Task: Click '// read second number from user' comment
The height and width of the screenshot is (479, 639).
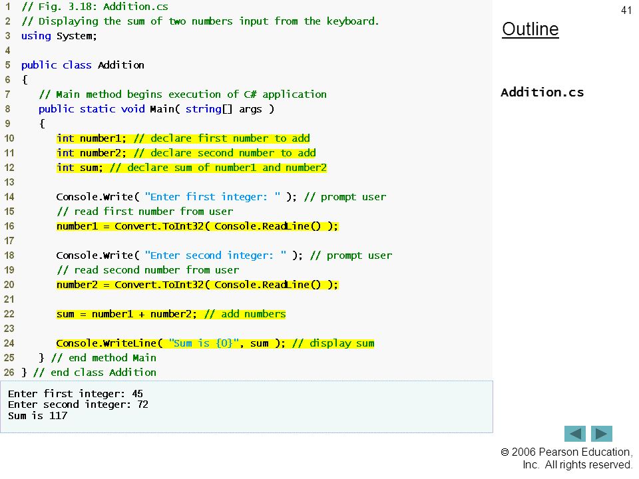Action: pyautogui.click(x=148, y=271)
